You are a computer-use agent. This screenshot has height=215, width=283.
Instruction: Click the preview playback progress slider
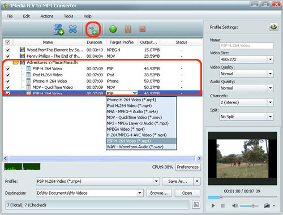click(242, 197)
